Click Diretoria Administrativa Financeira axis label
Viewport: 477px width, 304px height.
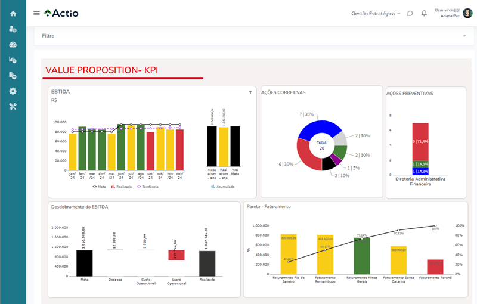[x=420, y=181]
